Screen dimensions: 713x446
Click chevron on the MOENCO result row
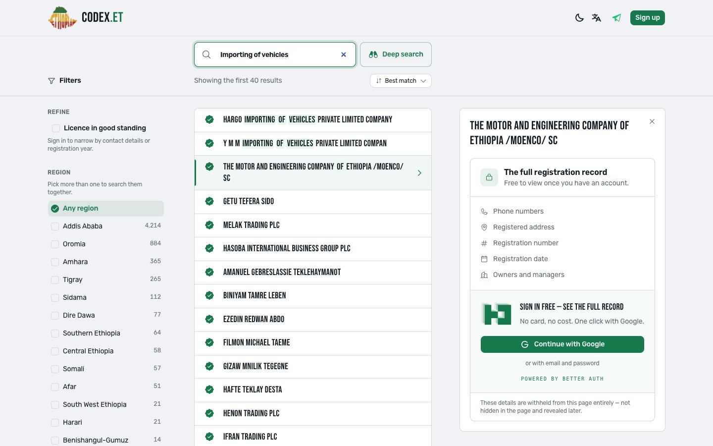[x=419, y=173]
